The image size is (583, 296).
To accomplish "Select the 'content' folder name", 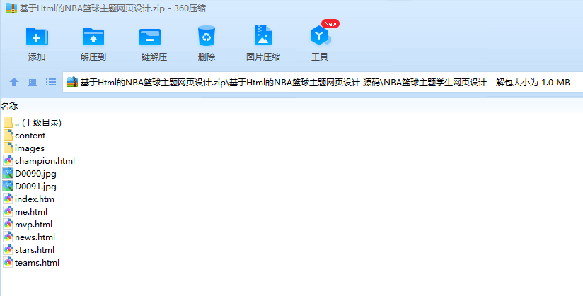I will point(30,136).
